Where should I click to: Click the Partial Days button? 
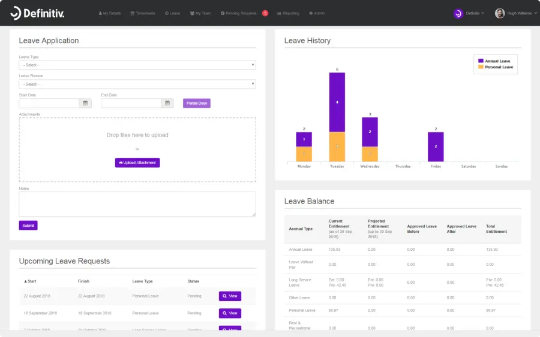[197, 103]
